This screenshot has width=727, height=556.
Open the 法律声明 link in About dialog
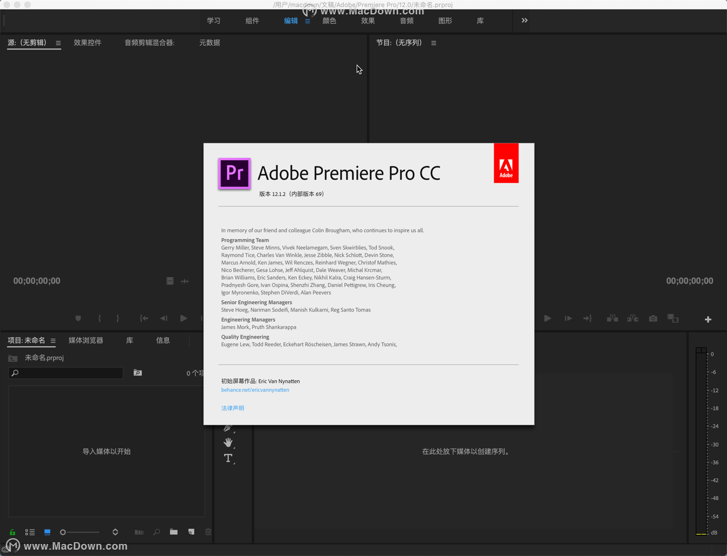coord(233,408)
